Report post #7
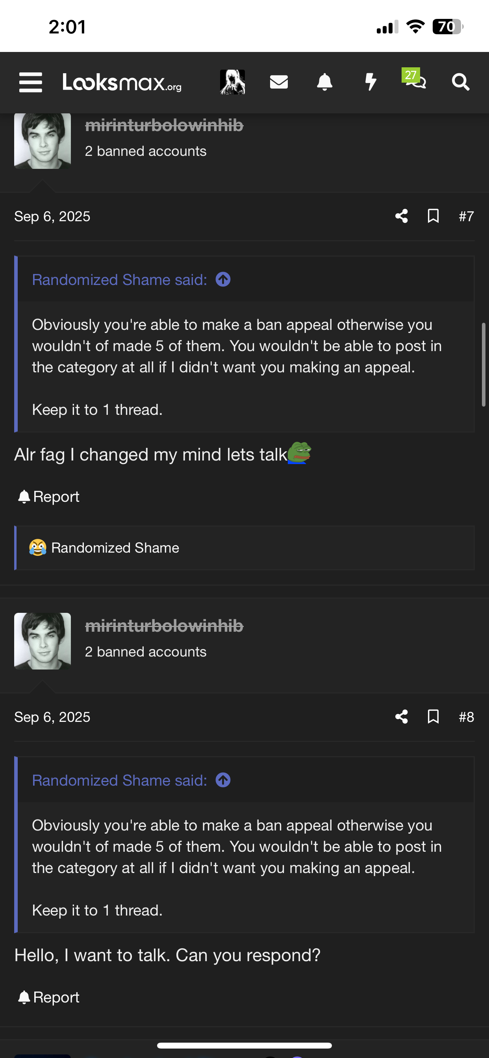Screen dimensions: 489x1058 coord(49,497)
